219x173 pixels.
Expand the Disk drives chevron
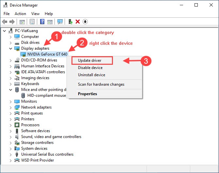pyautogui.click(x=11, y=43)
